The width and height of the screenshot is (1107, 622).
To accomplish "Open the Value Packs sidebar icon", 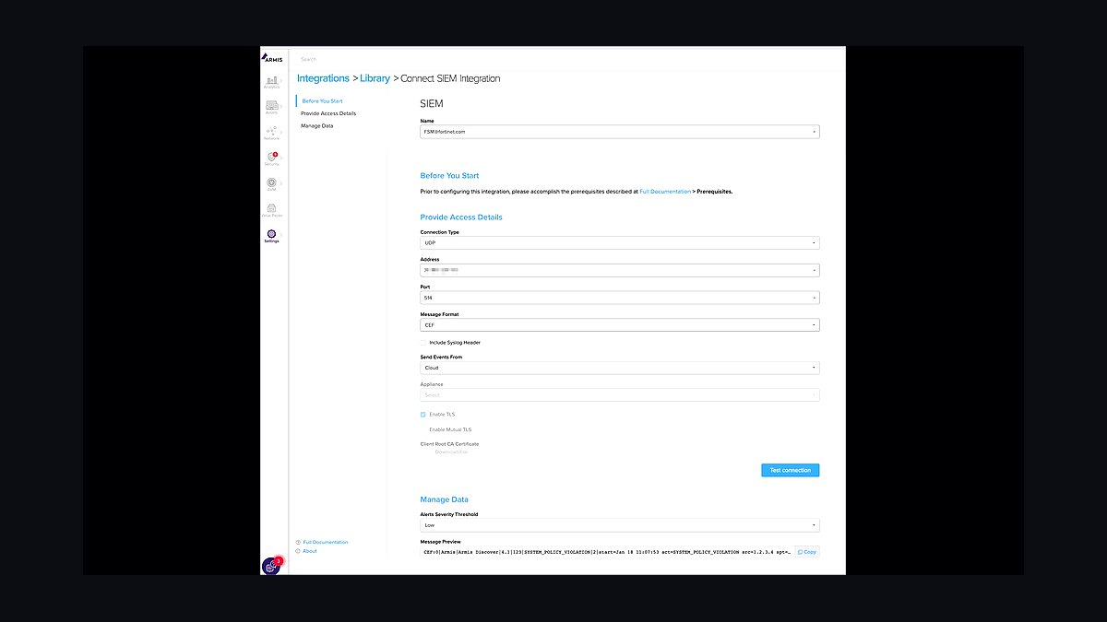I will pyautogui.click(x=271, y=208).
